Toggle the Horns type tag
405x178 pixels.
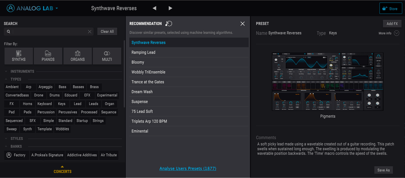pos(27,104)
